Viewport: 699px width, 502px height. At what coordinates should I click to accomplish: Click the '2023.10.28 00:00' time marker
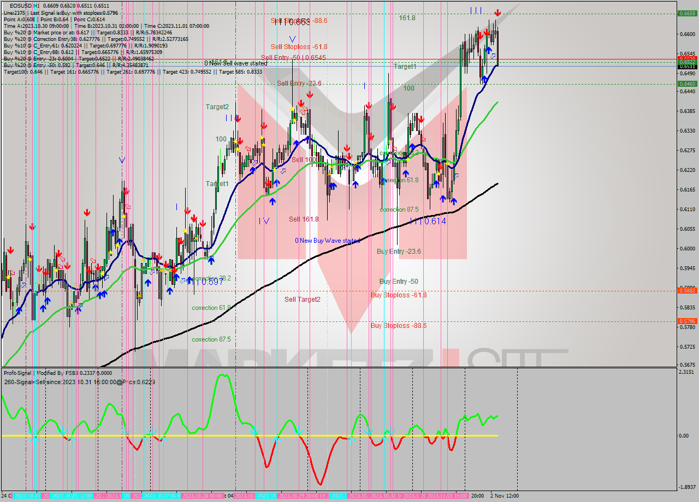[x=203, y=496]
